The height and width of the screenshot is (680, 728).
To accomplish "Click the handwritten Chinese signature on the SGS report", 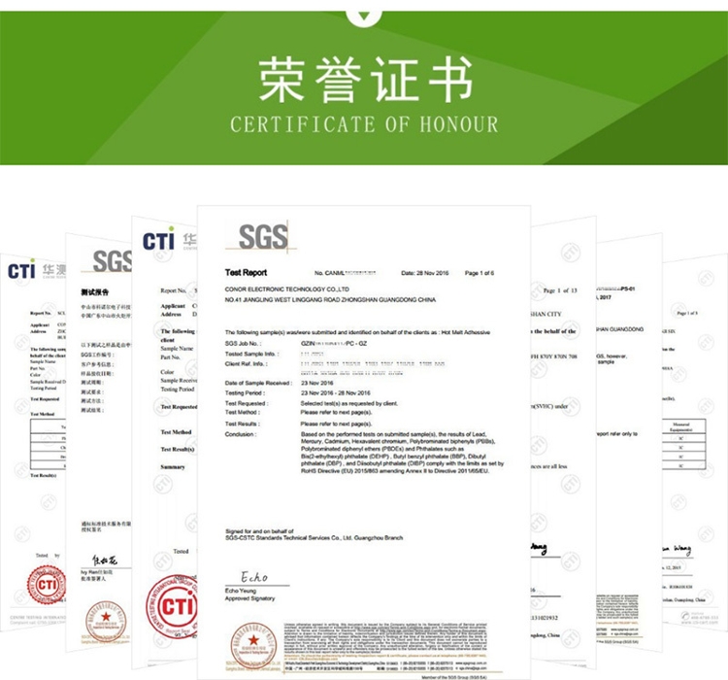I will [x=105, y=561].
